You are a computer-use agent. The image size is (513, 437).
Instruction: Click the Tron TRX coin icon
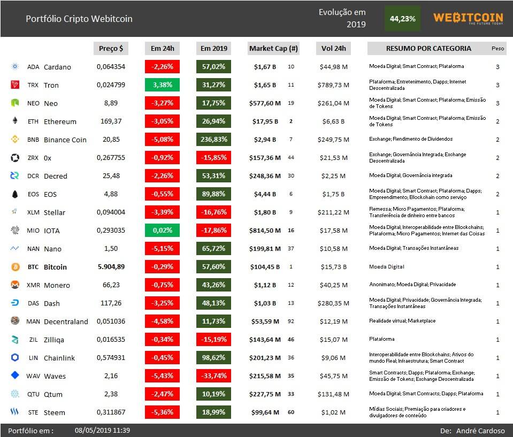[x=15, y=85]
